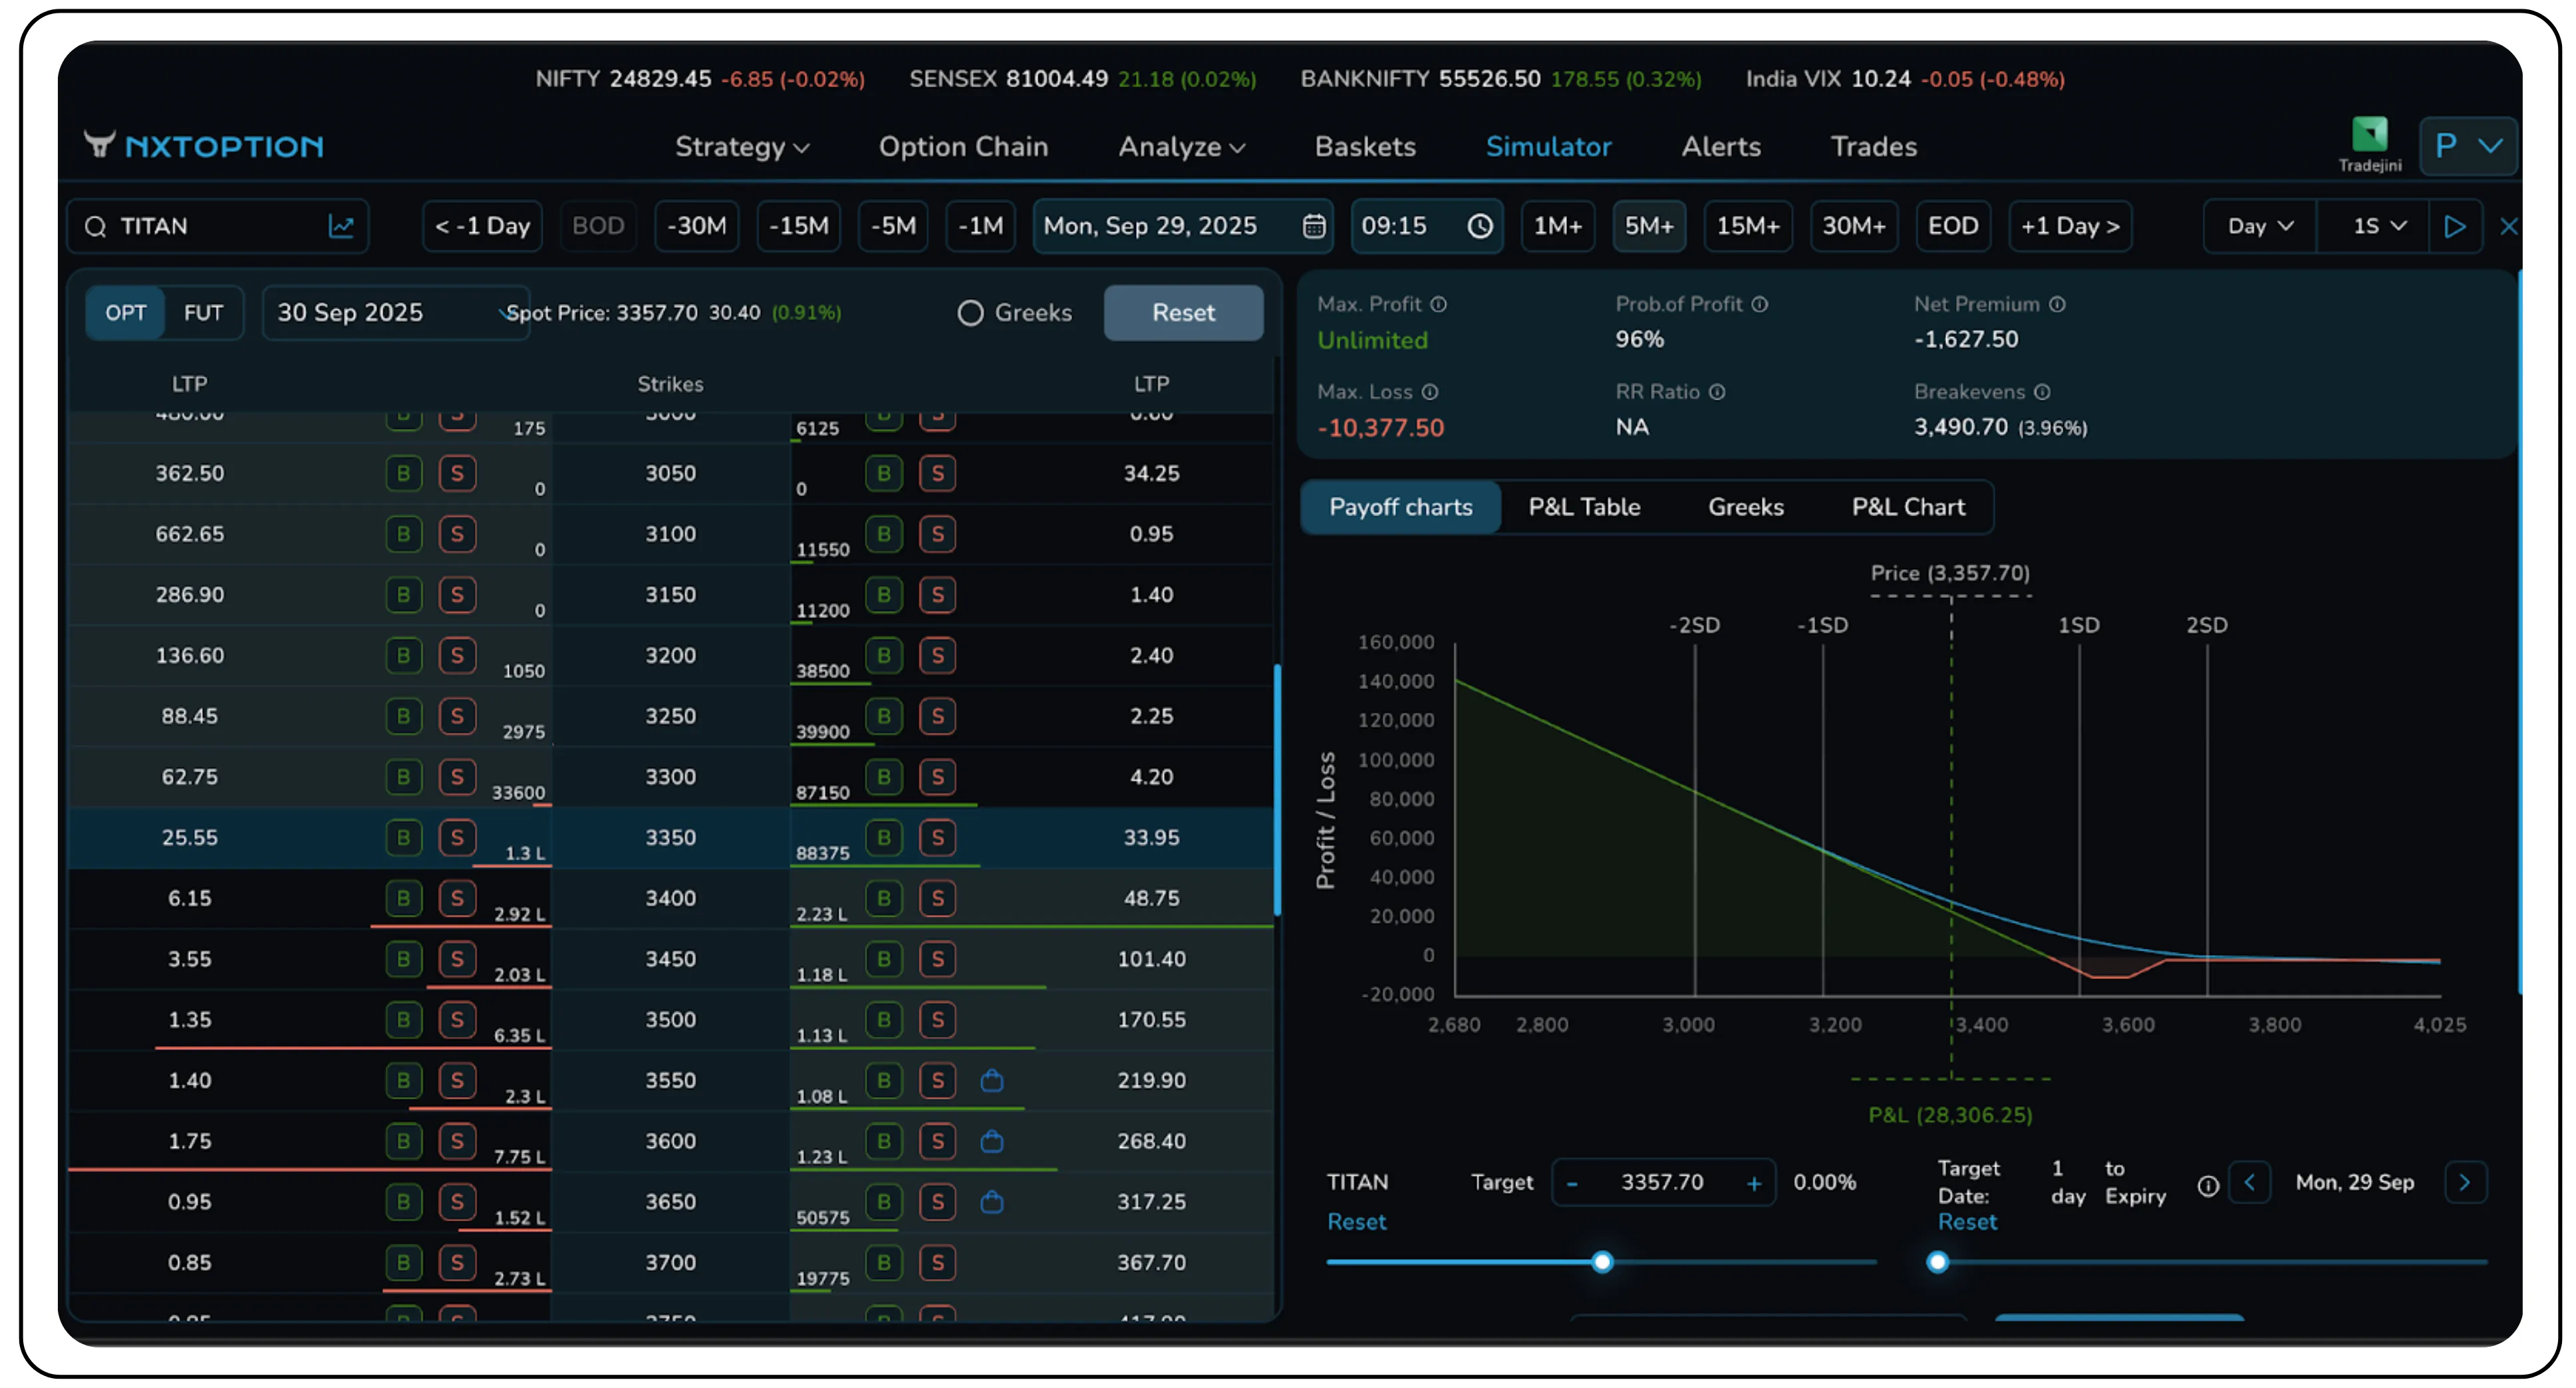Close the simulator with the X icon
This screenshot has width=2576, height=1388.
(x=2510, y=226)
